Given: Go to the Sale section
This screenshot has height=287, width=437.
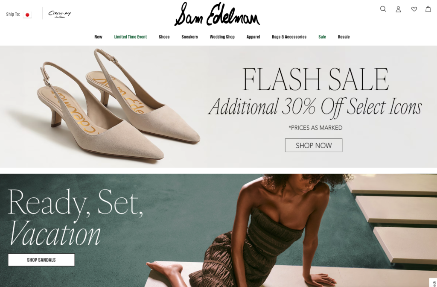Looking at the screenshot, I should click(322, 37).
